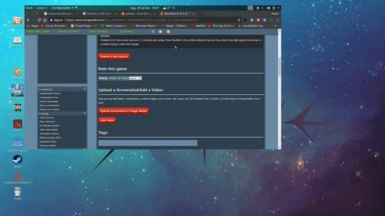Go back in the browser
Screen dimensions: 385x216
(x=28, y=20)
